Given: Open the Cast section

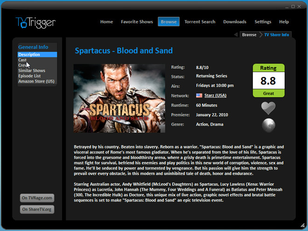Looking at the screenshot, I should [22, 60].
